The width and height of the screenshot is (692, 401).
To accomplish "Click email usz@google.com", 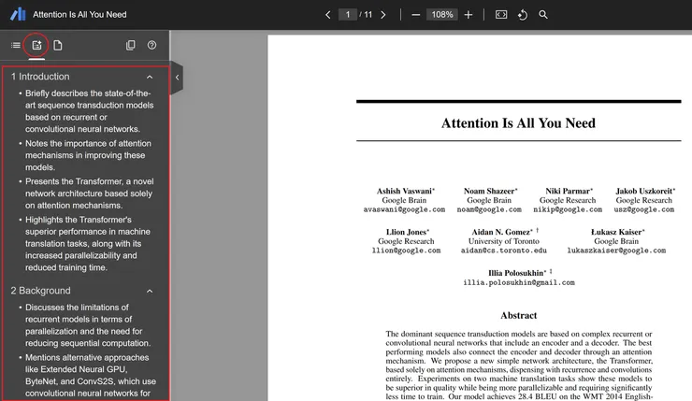I will (x=644, y=209).
